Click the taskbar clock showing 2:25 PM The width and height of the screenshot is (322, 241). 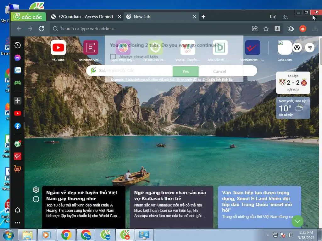[306, 235]
